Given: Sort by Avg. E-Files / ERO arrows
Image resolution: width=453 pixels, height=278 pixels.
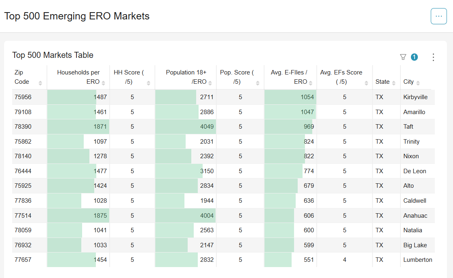Looking at the screenshot, I should (x=311, y=83).
